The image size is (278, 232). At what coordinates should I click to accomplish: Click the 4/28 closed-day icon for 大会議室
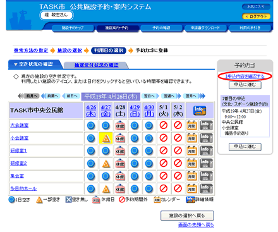pos(120,126)
